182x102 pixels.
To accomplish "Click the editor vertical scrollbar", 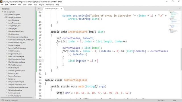I will coord(181,59).
